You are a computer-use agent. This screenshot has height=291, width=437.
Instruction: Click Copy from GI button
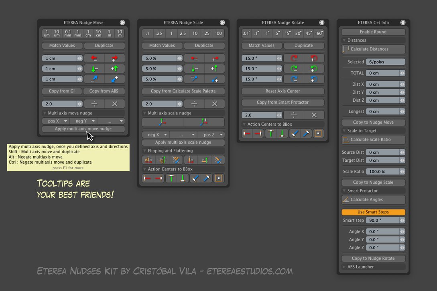click(x=62, y=91)
